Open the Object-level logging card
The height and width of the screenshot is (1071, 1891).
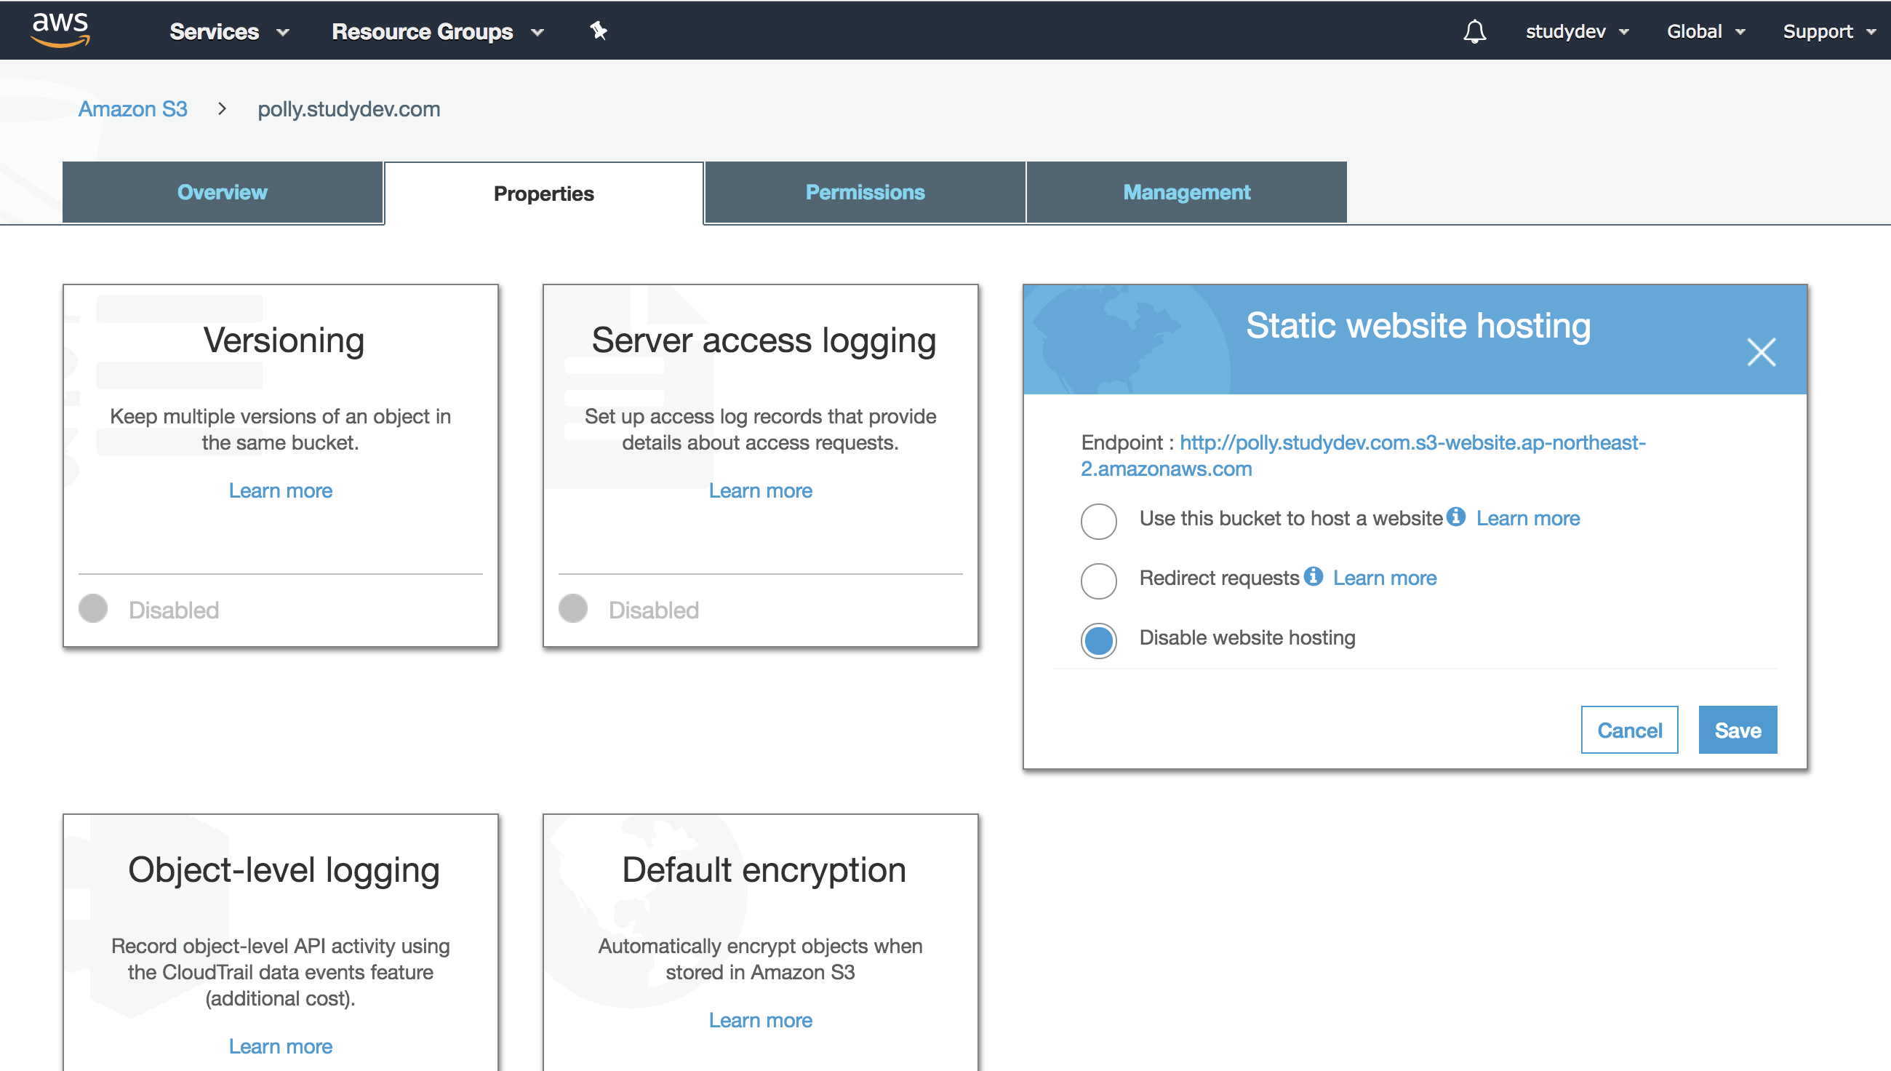click(280, 942)
